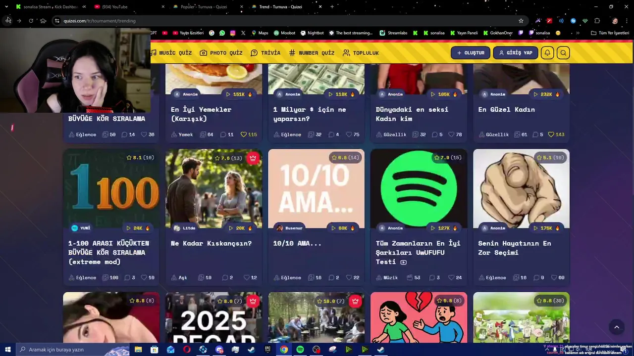Viewport: 634px width, 356px height.
Task: Open Opera browser from taskbar
Action: tap(187, 350)
